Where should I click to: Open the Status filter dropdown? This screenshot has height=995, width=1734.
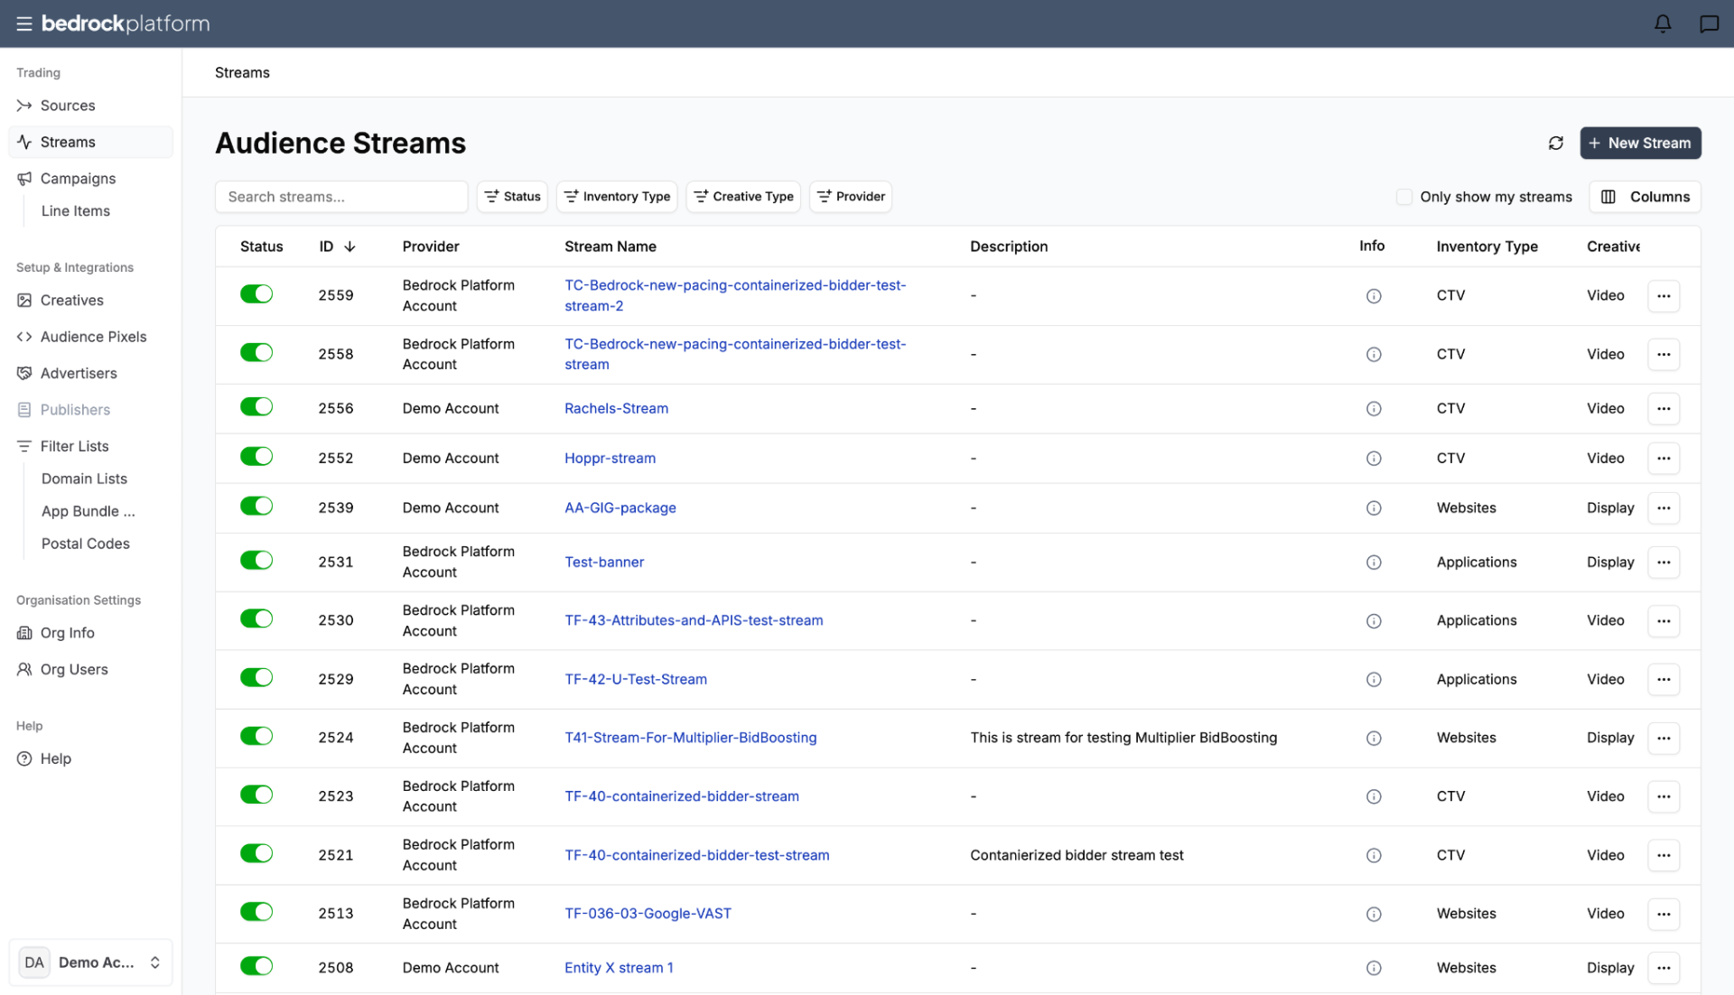[x=512, y=197]
